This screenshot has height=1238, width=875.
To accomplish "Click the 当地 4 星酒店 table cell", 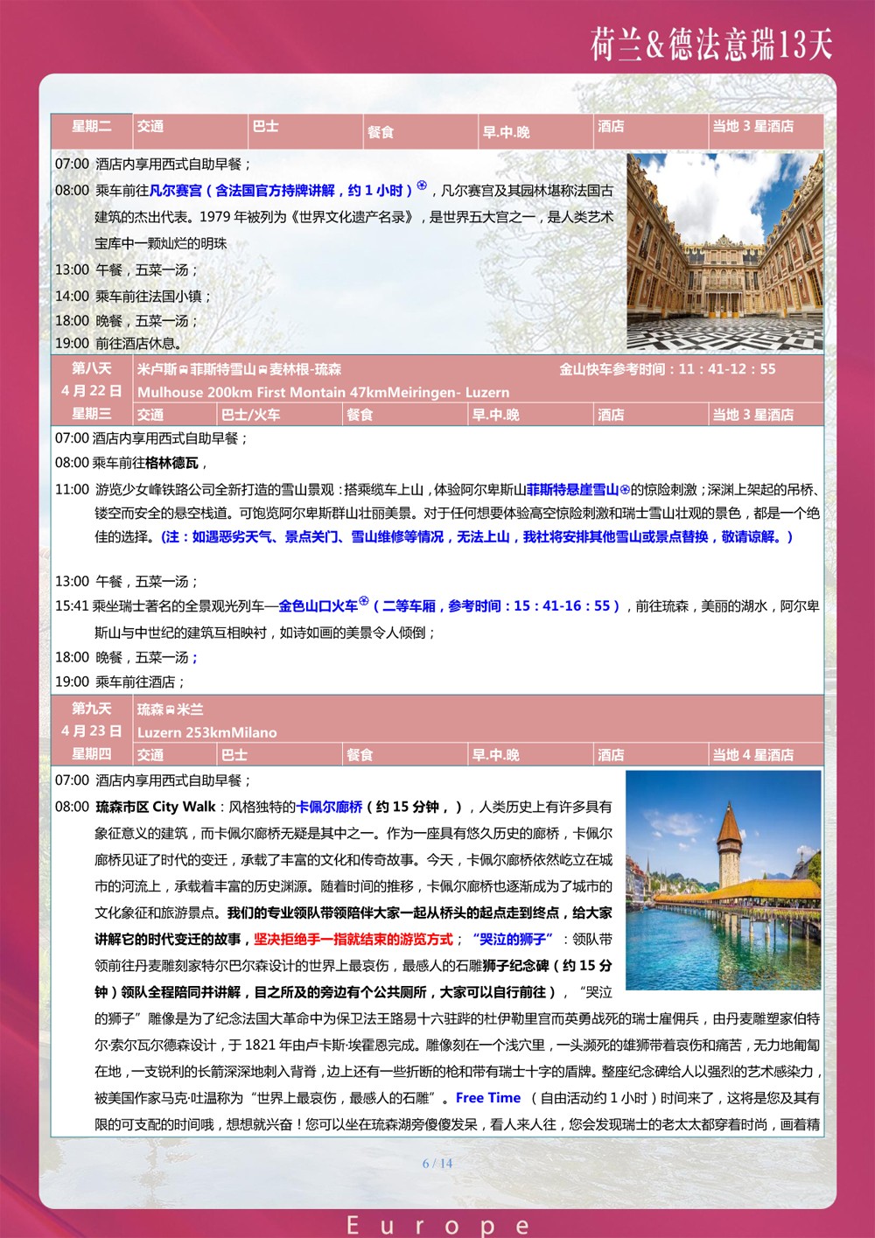I will point(765,754).
